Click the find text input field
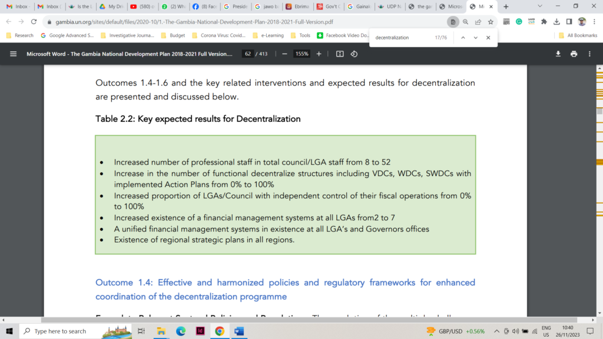This screenshot has width=603, height=339. coord(400,38)
